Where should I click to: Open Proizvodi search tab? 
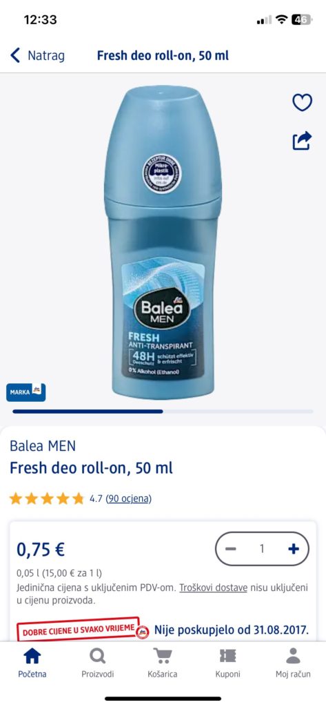coord(97,662)
